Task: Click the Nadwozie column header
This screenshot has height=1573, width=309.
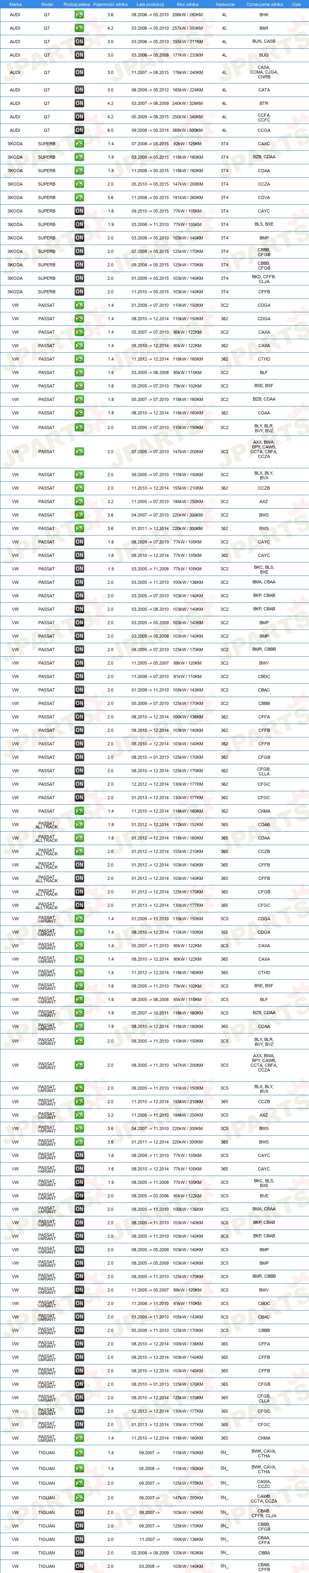Action: [225, 4]
